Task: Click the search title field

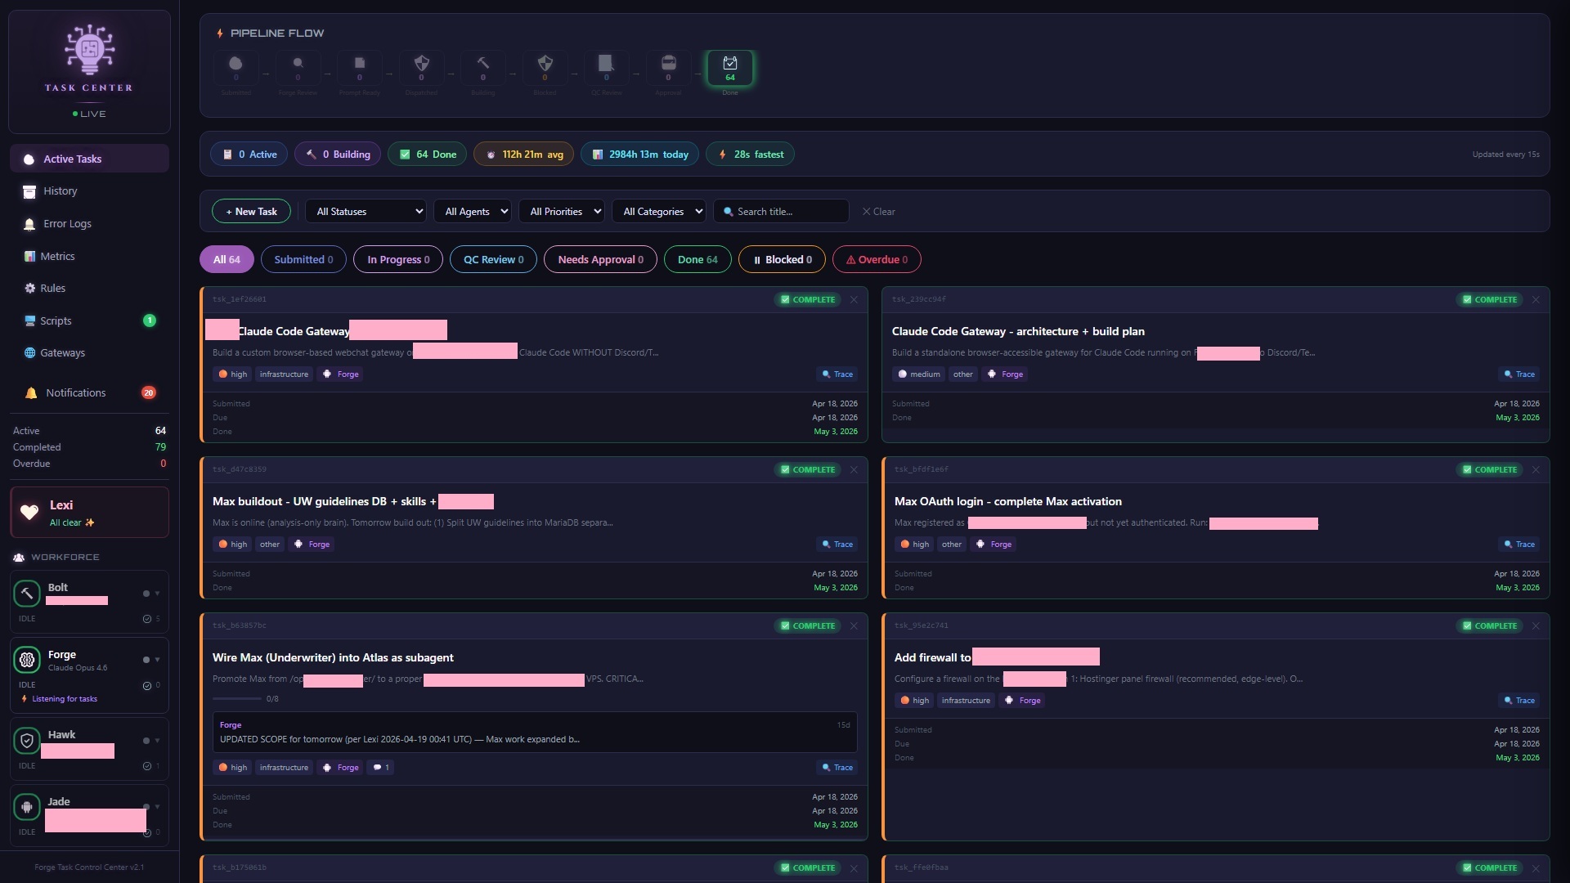Action: click(781, 212)
